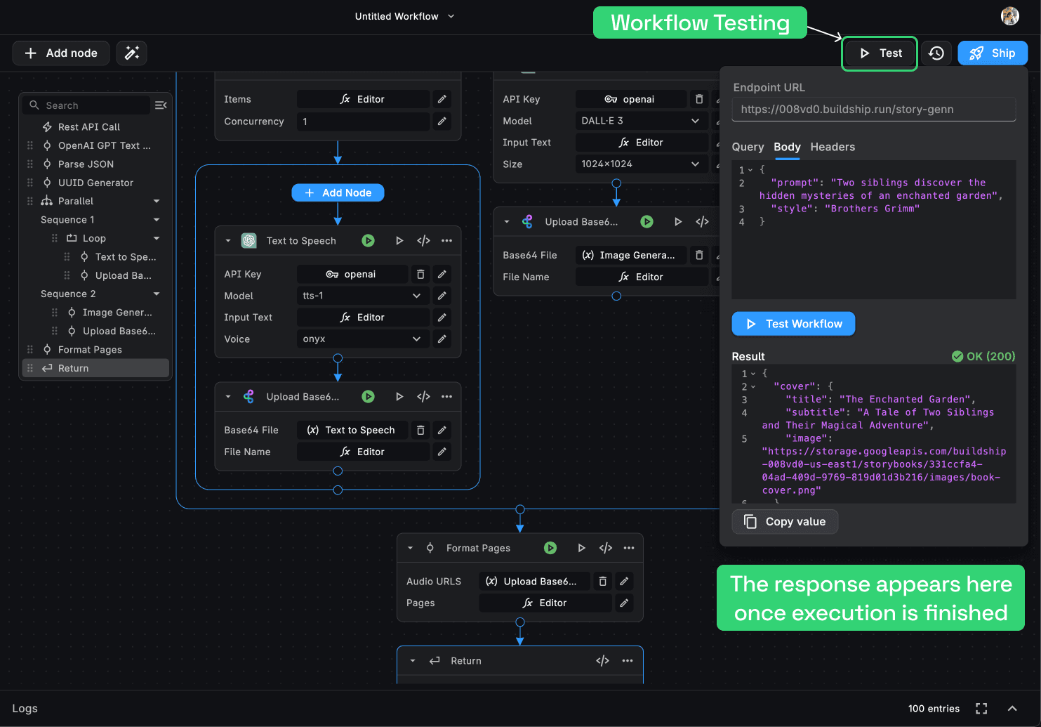
Task: Toggle the green status on Format Pages node
Action: point(550,548)
